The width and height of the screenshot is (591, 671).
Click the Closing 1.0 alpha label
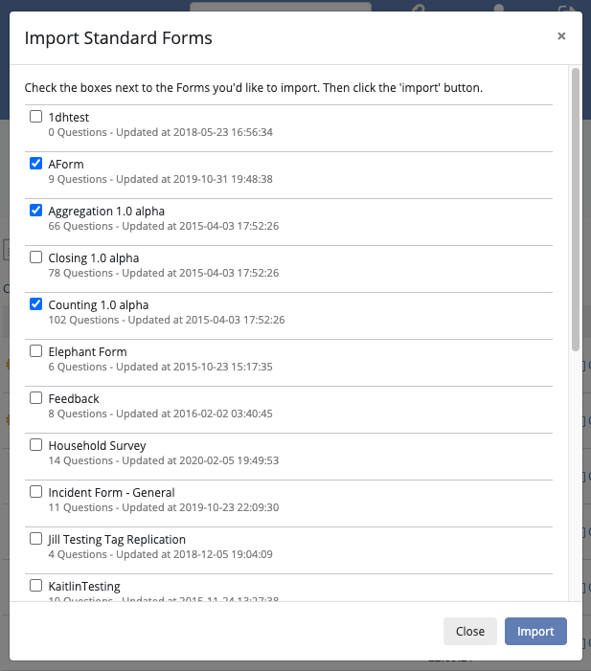coord(93,258)
